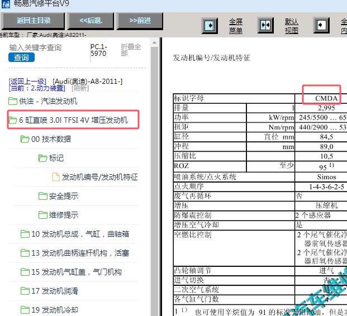Open the 全屏菜单 text label

[x=236, y=26]
